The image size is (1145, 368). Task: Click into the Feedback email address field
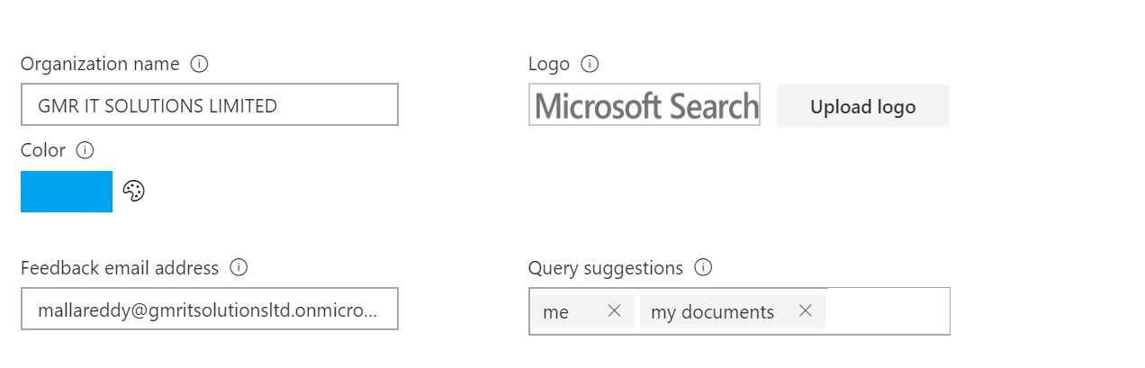[209, 310]
